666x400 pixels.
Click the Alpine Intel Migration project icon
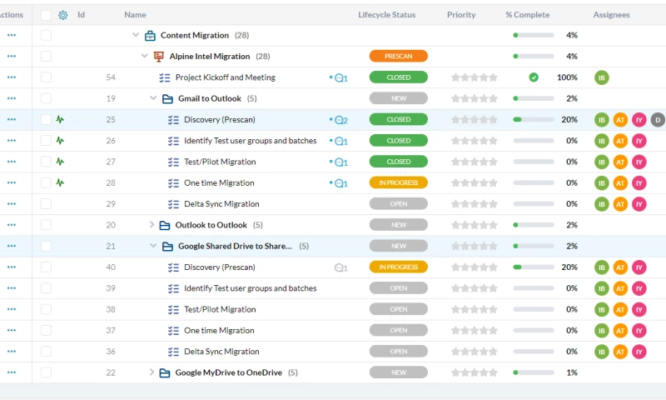pyautogui.click(x=159, y=57)
